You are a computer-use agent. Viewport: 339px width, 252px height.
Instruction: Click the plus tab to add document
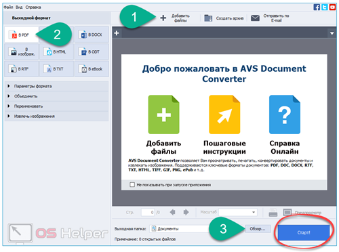117,33
